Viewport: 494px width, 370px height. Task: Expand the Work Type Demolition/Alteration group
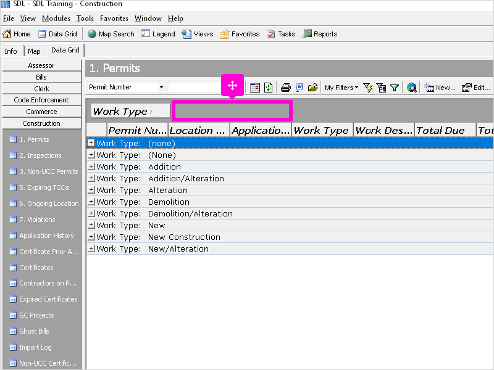(x=91, y=213)
